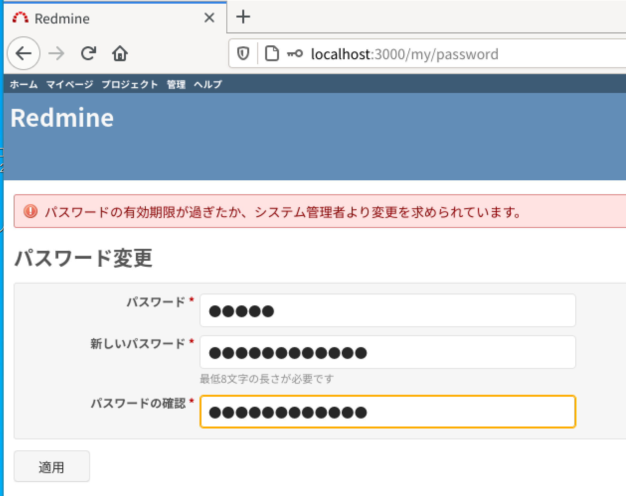Click the パスワードの確認 label

[x=138, y=403]
